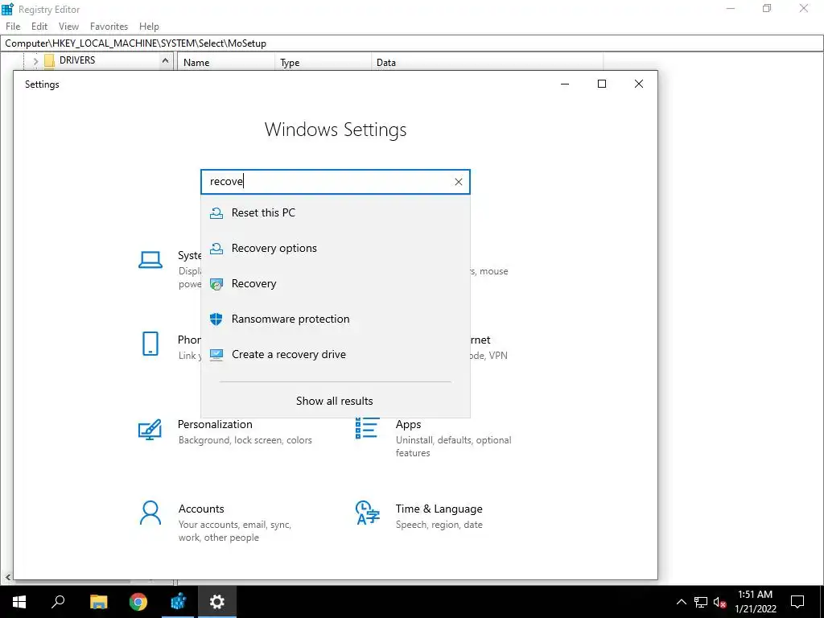Open the Windows Start menu
824x618 pixels.
(x=19, y=602)
